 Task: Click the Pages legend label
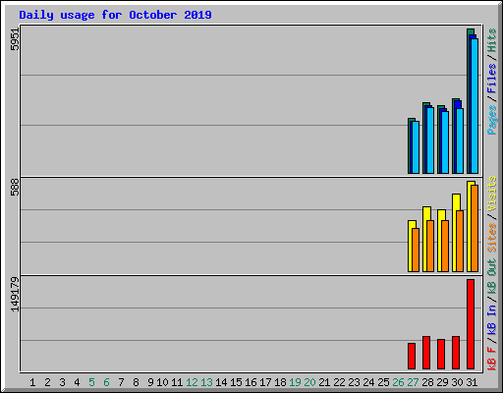491,120
